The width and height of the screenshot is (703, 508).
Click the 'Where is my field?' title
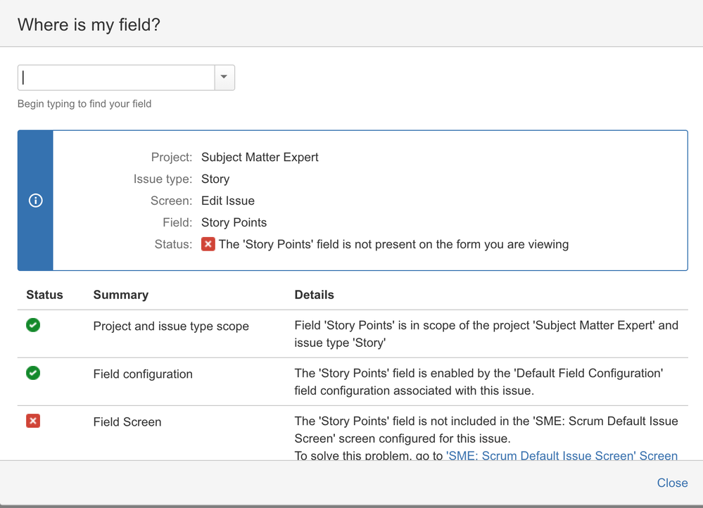[89, 25]
